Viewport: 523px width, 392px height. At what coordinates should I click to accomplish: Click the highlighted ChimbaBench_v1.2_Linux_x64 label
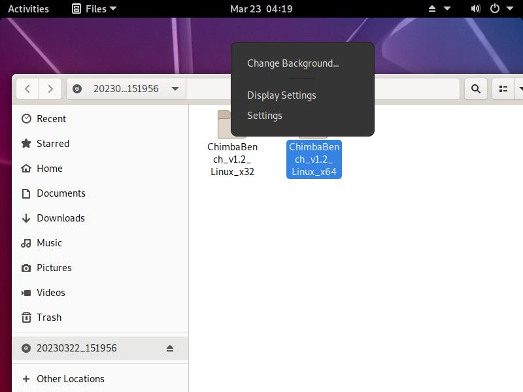tap(314, 159)
